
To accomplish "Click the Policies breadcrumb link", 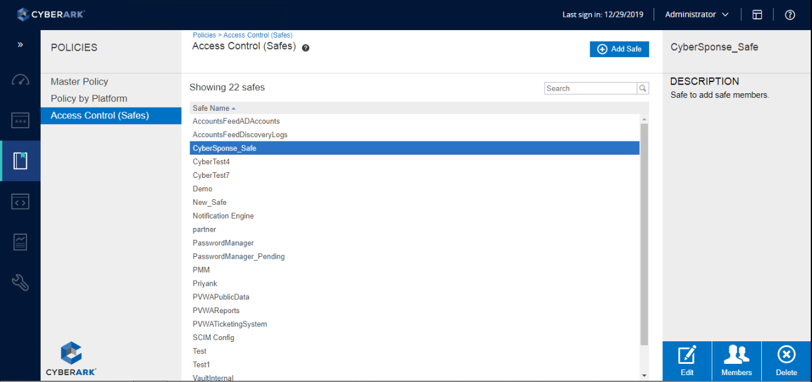I will 204,35.
